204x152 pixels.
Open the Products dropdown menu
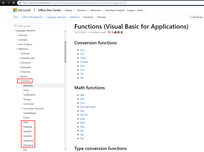click(x=83, y=10)
